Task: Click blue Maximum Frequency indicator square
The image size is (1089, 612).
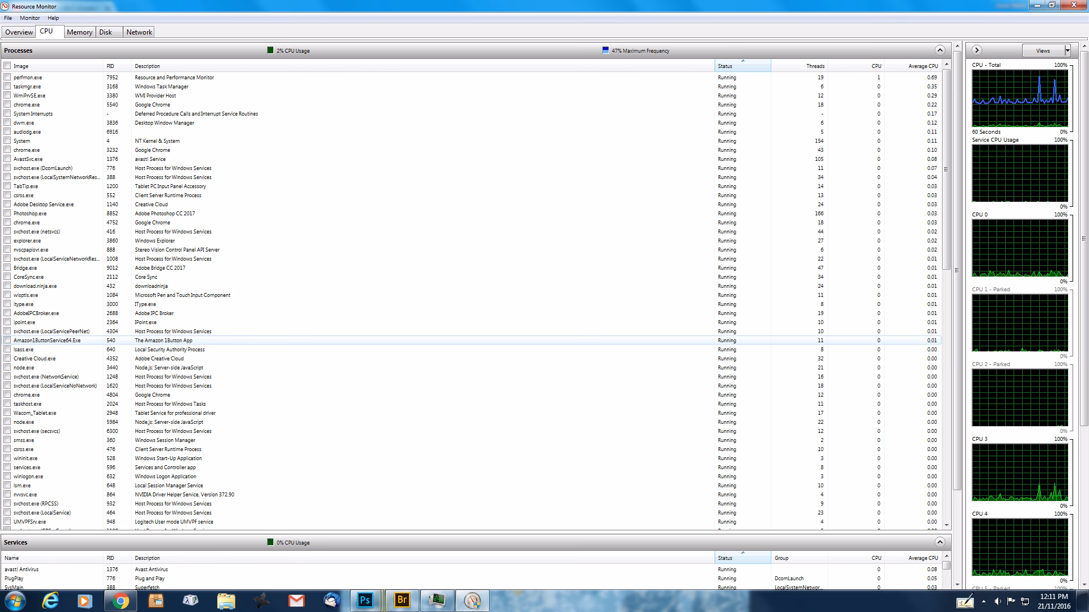Action: [x=605, y=50]
